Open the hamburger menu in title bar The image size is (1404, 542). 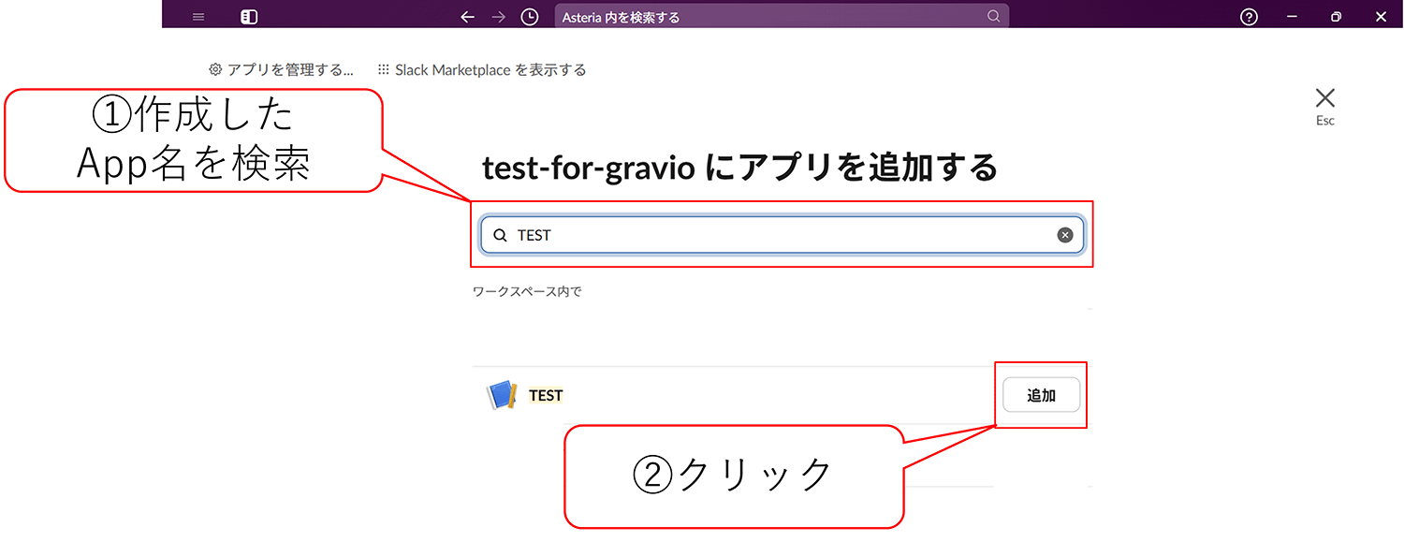197,17
